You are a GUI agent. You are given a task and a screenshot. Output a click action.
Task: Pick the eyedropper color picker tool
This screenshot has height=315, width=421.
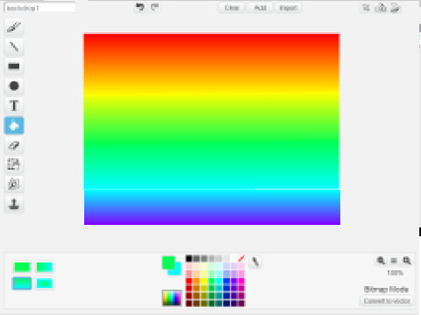tap(255, 262)
